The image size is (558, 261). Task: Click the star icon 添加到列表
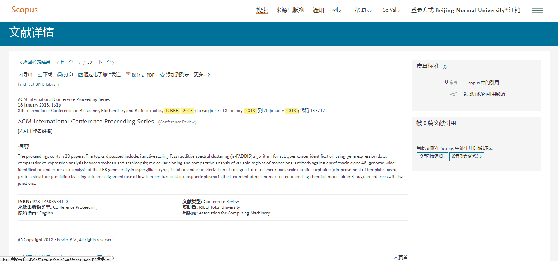[162, 75]
